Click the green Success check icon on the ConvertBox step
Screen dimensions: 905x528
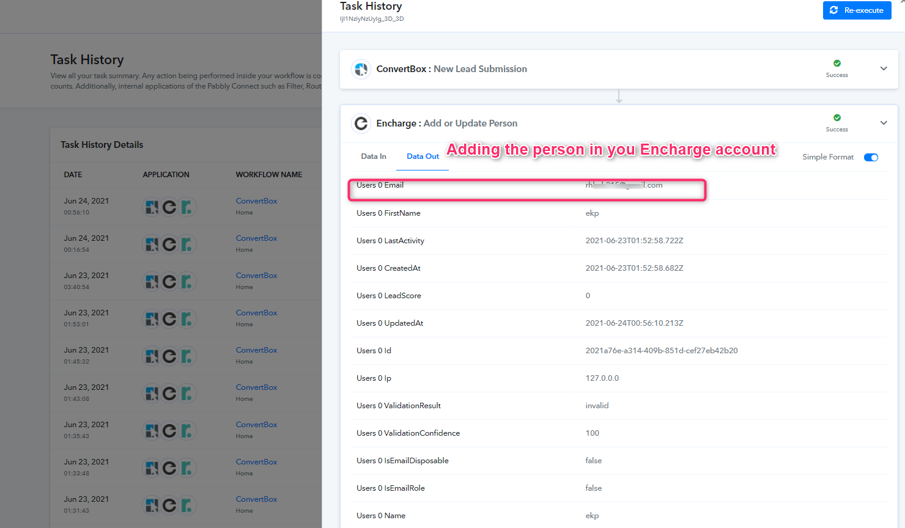coord(837,63)
